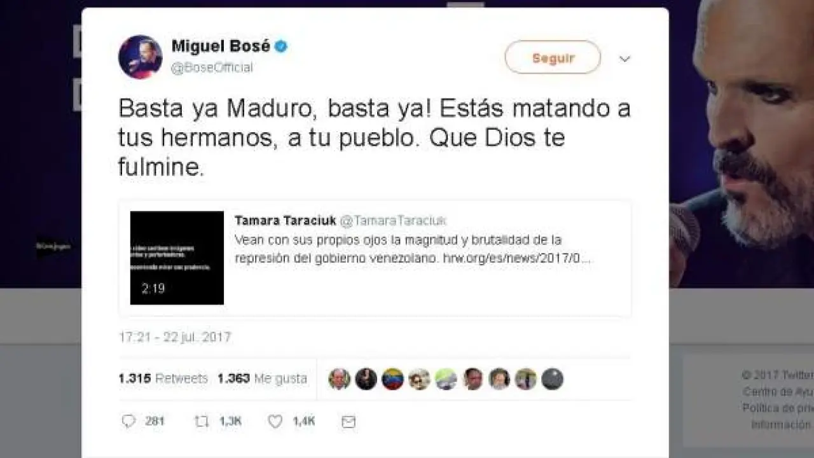
Task: Open @TamaraTaraciuk handle in quote
Action: pyautogui.click(x=393, y=220)
